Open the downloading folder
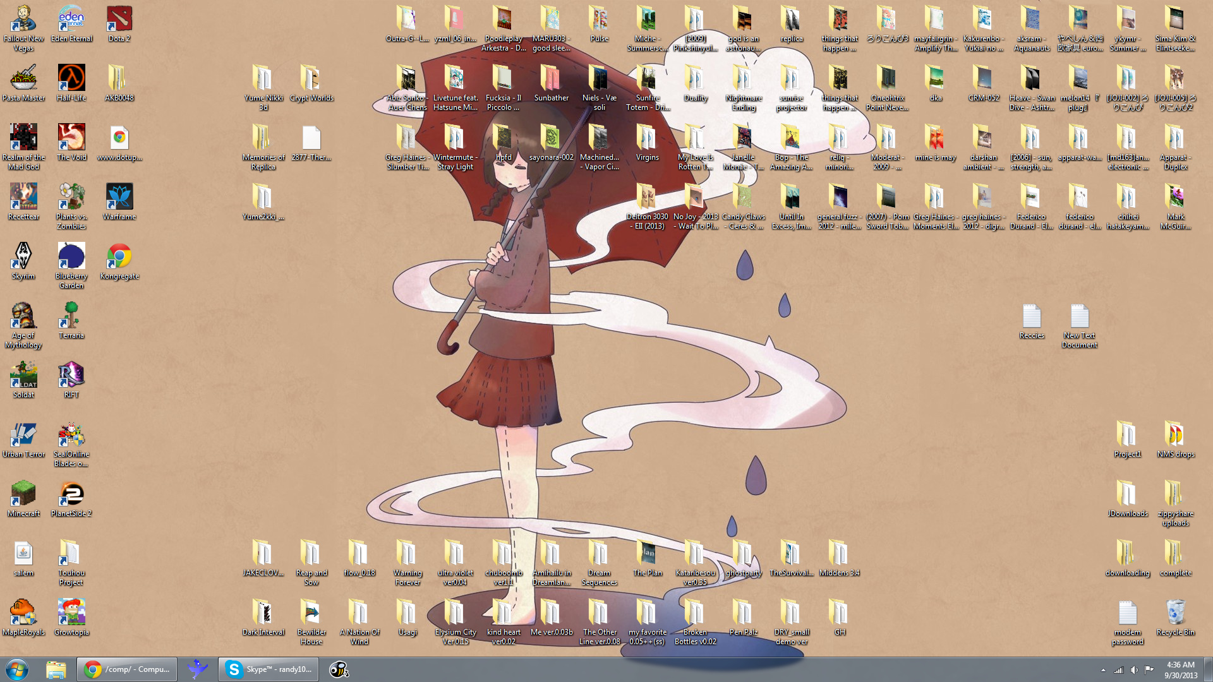Image resolution: width=1213 pixels, height=682 pixels. coord(1128,558)
